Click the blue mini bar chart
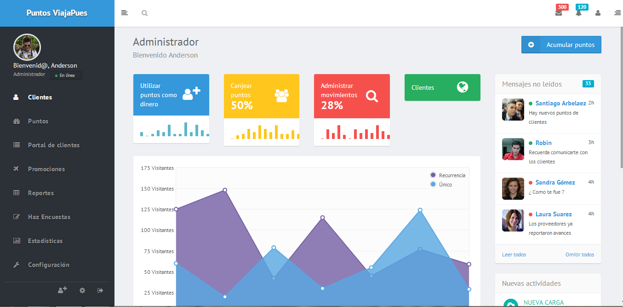 point(175,129)
